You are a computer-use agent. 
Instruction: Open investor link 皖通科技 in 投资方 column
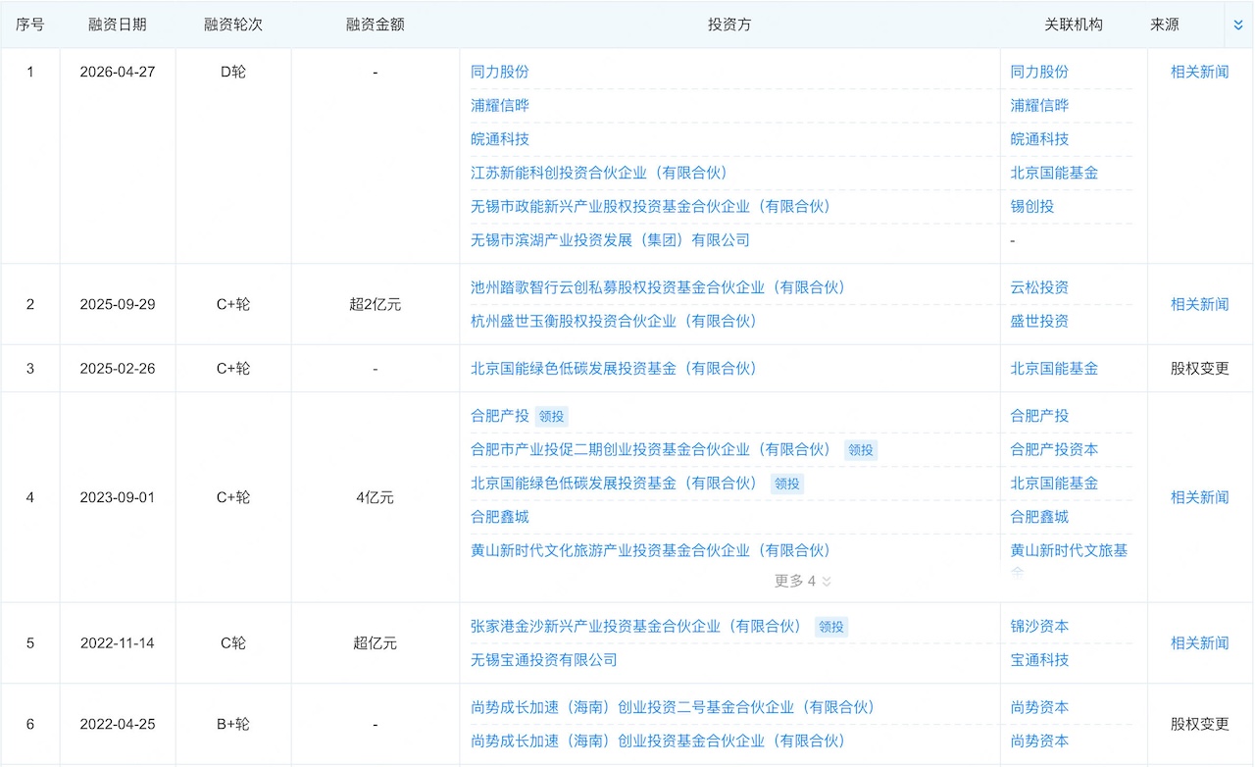[x=500, y=139]
